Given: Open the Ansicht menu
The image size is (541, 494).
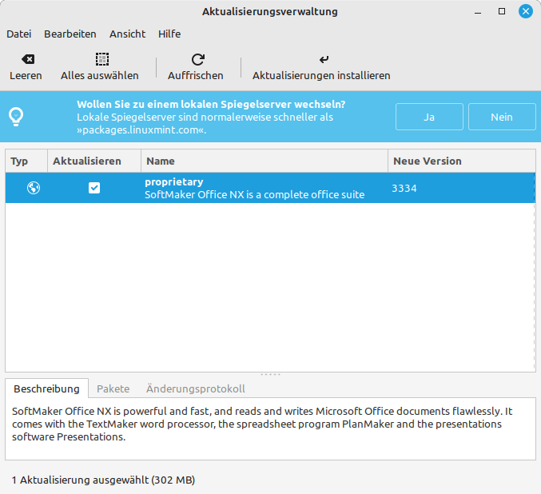Looking at the screenshot, I should pyautogui.click(x=127, y=34).
